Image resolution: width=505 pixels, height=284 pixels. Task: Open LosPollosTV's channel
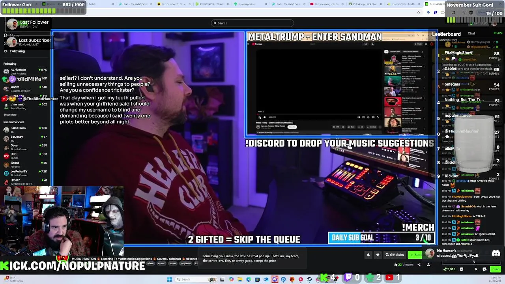[x=25, y=173]
